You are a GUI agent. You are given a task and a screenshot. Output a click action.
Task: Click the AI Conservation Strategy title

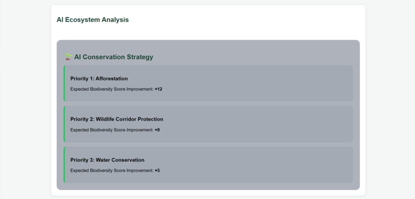pos(114,57)
